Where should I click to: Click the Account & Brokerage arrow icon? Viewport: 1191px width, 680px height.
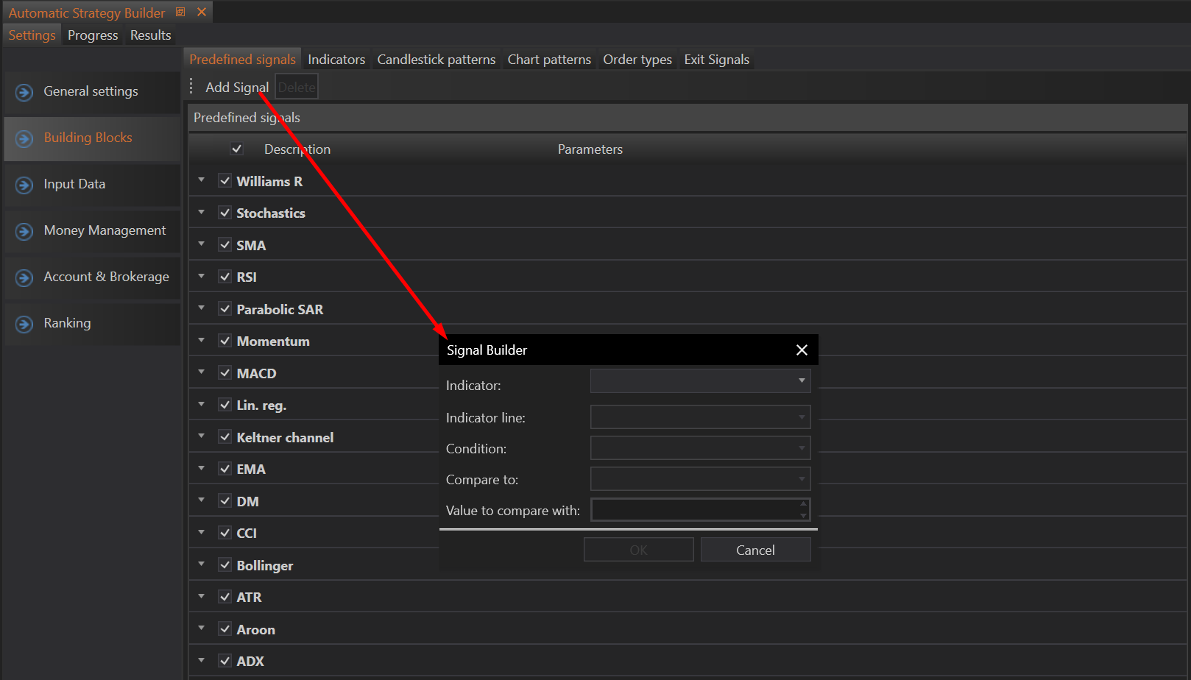click(24, 277)
